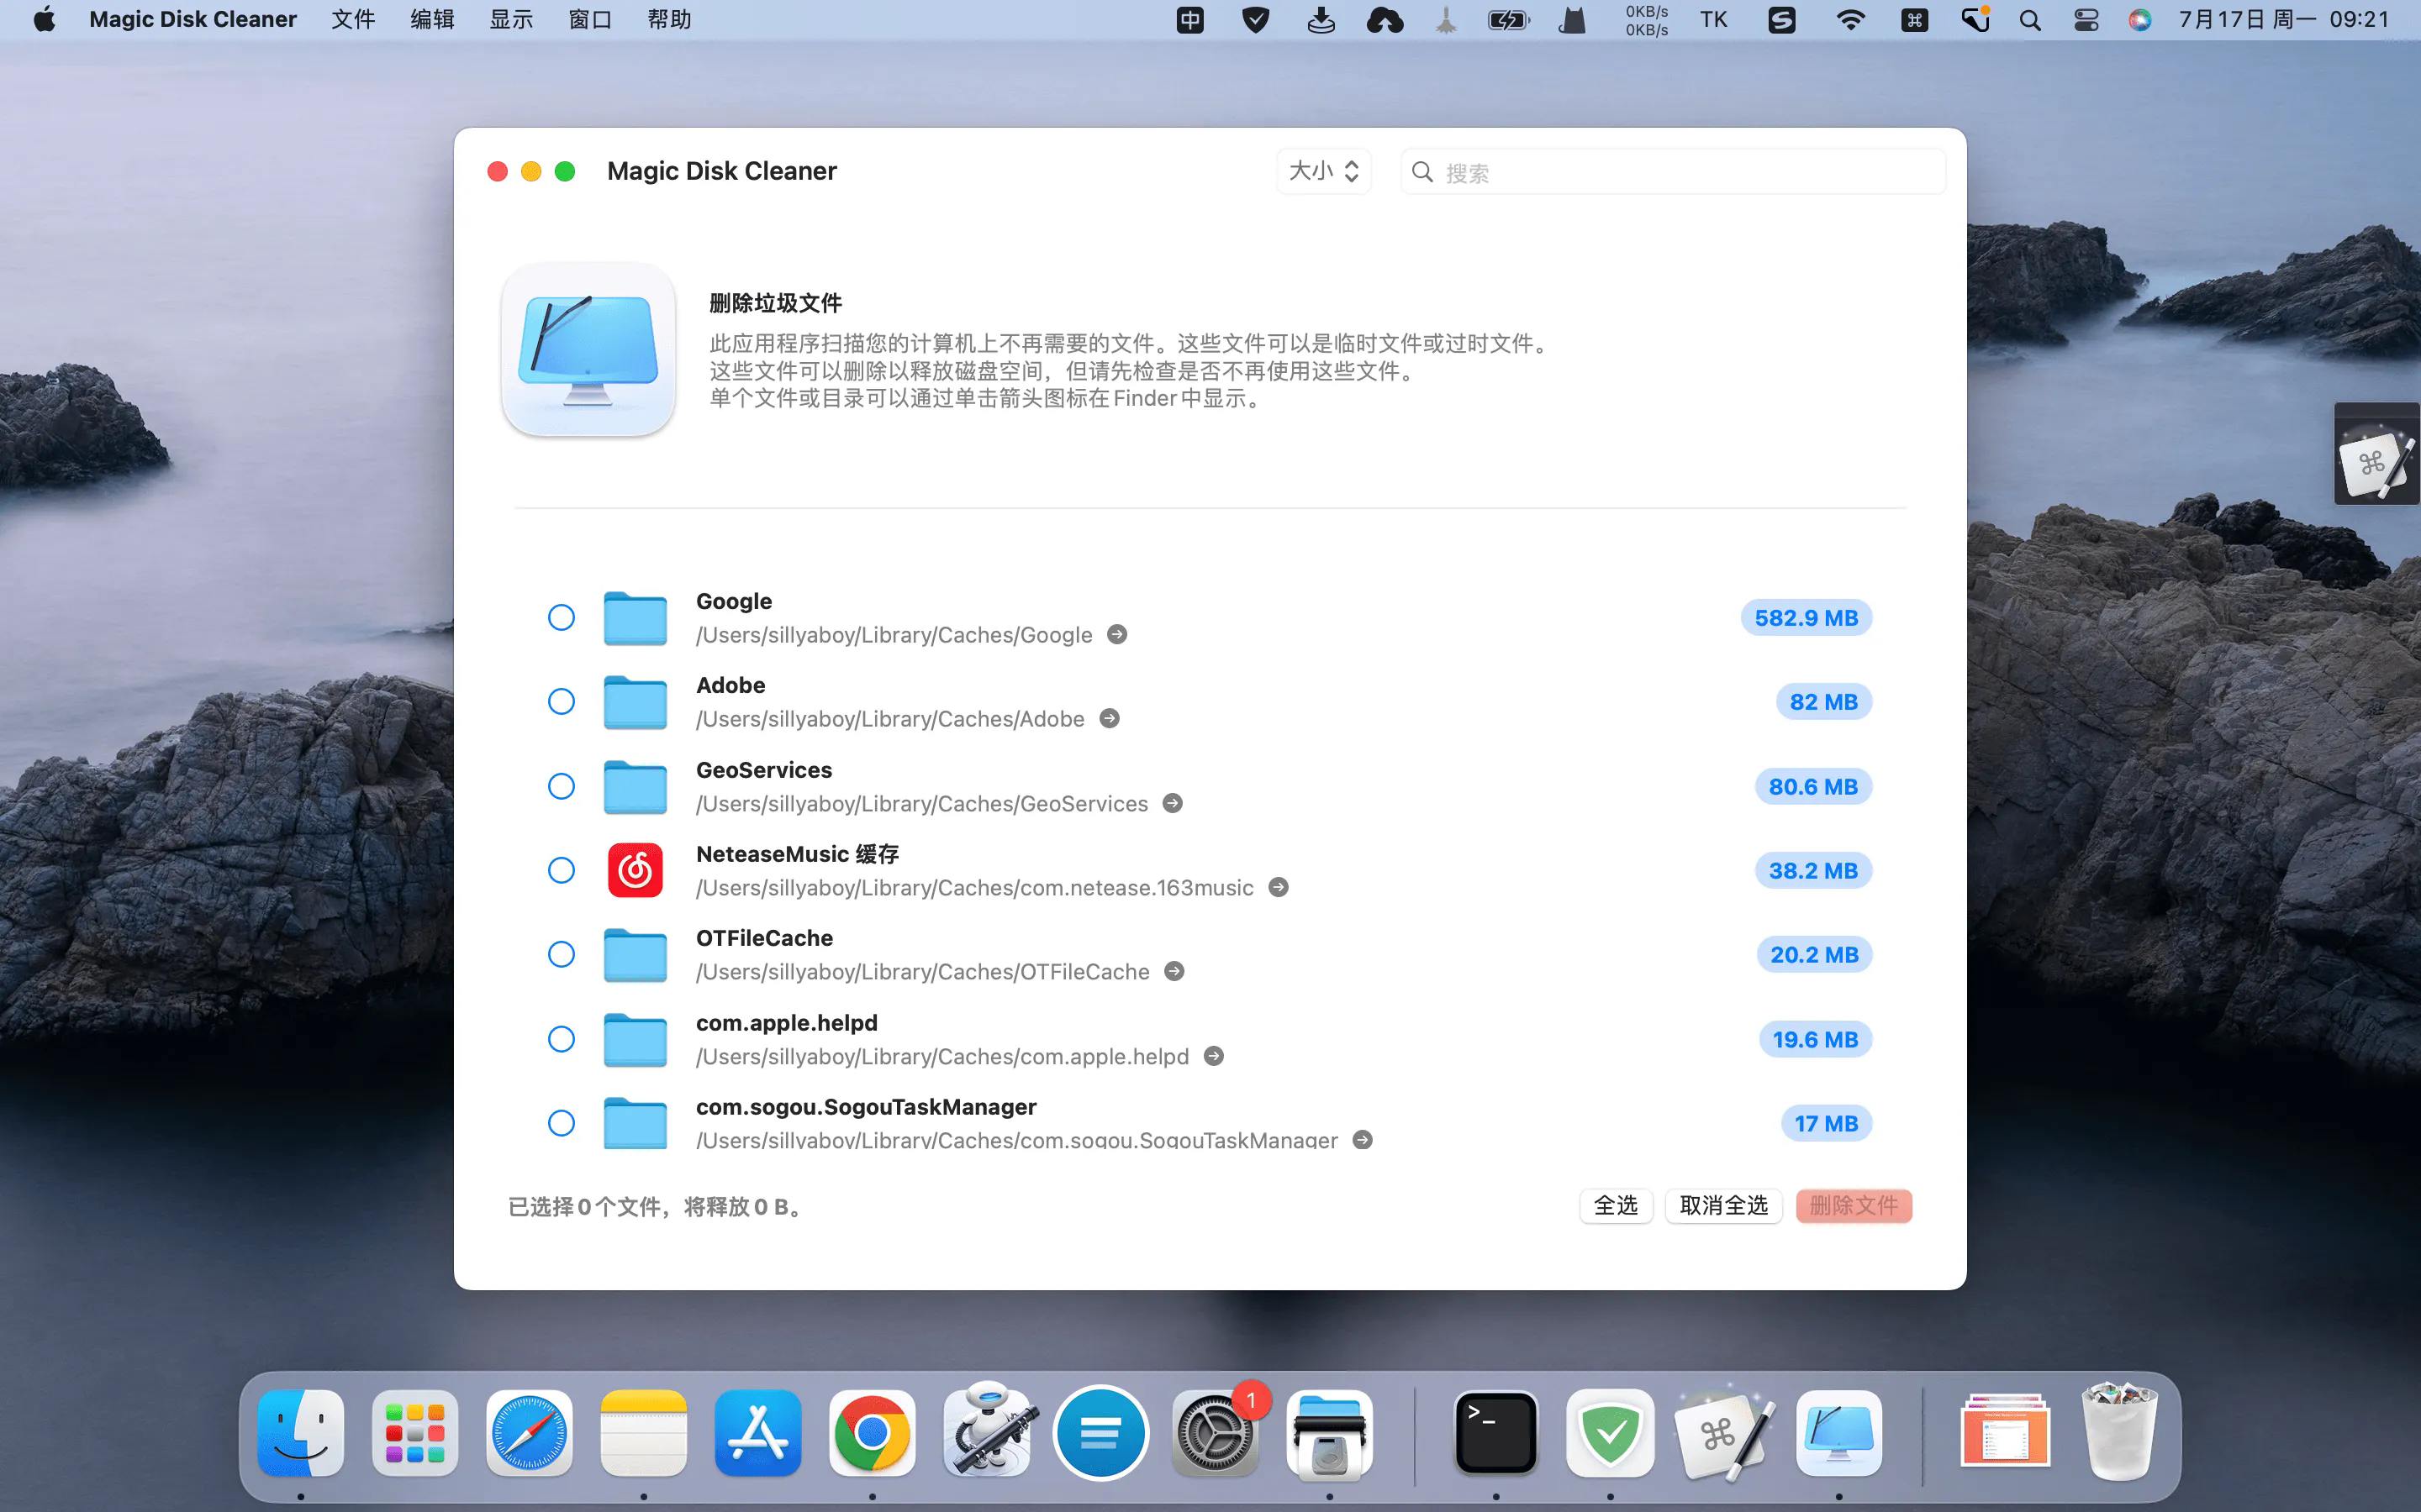Open Control Center in menu bar

[2086, 20]
